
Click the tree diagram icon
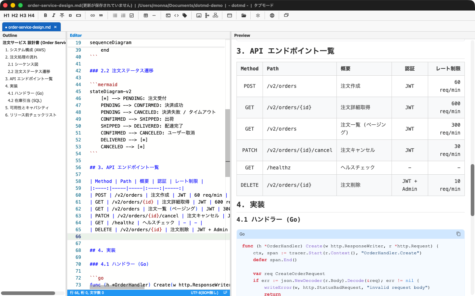click(207, 15)
